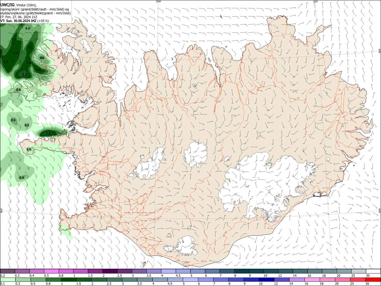Select the 0.9 precipitation value on the map
This screenshot has width=381, height=286.
tap(42, 58)
